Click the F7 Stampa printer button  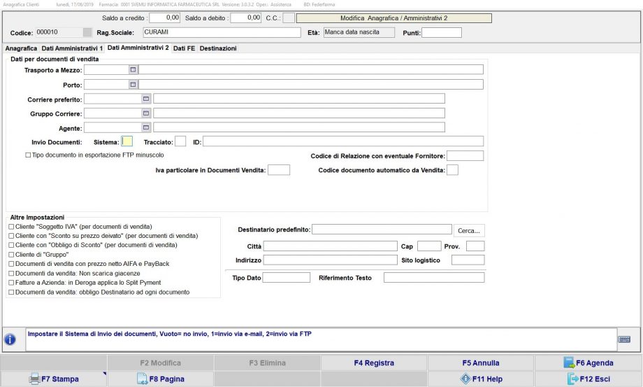click(54, 379)
